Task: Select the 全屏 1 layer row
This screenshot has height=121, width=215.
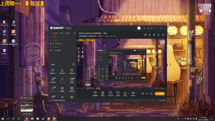Action: pos(62,51)
